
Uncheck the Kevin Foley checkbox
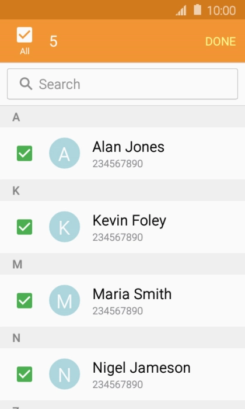click(x=24, y=227)
